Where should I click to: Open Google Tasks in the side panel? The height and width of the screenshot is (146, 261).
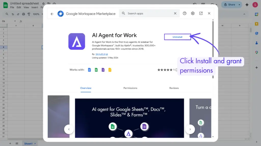click(256, 33)
